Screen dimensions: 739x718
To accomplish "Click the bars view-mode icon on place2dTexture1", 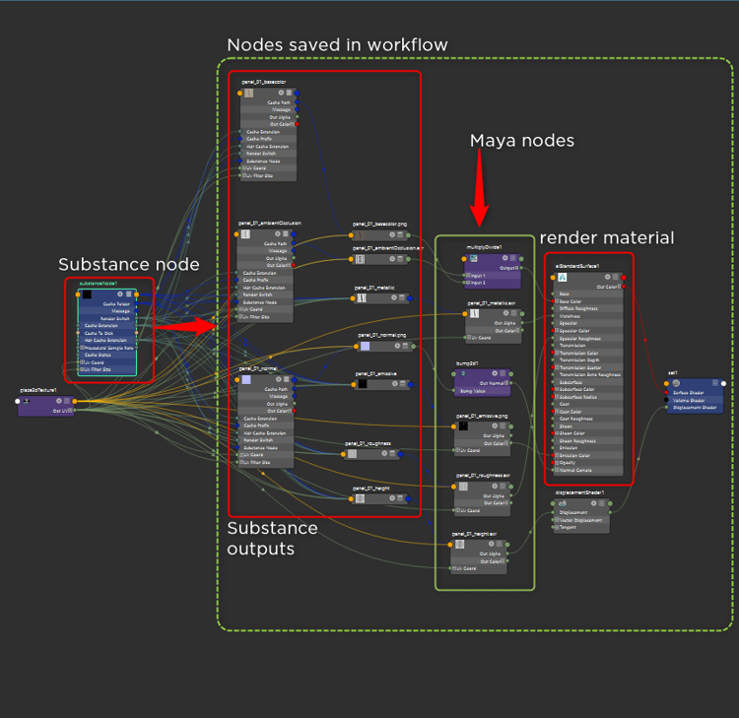I will tap(67, 401).
